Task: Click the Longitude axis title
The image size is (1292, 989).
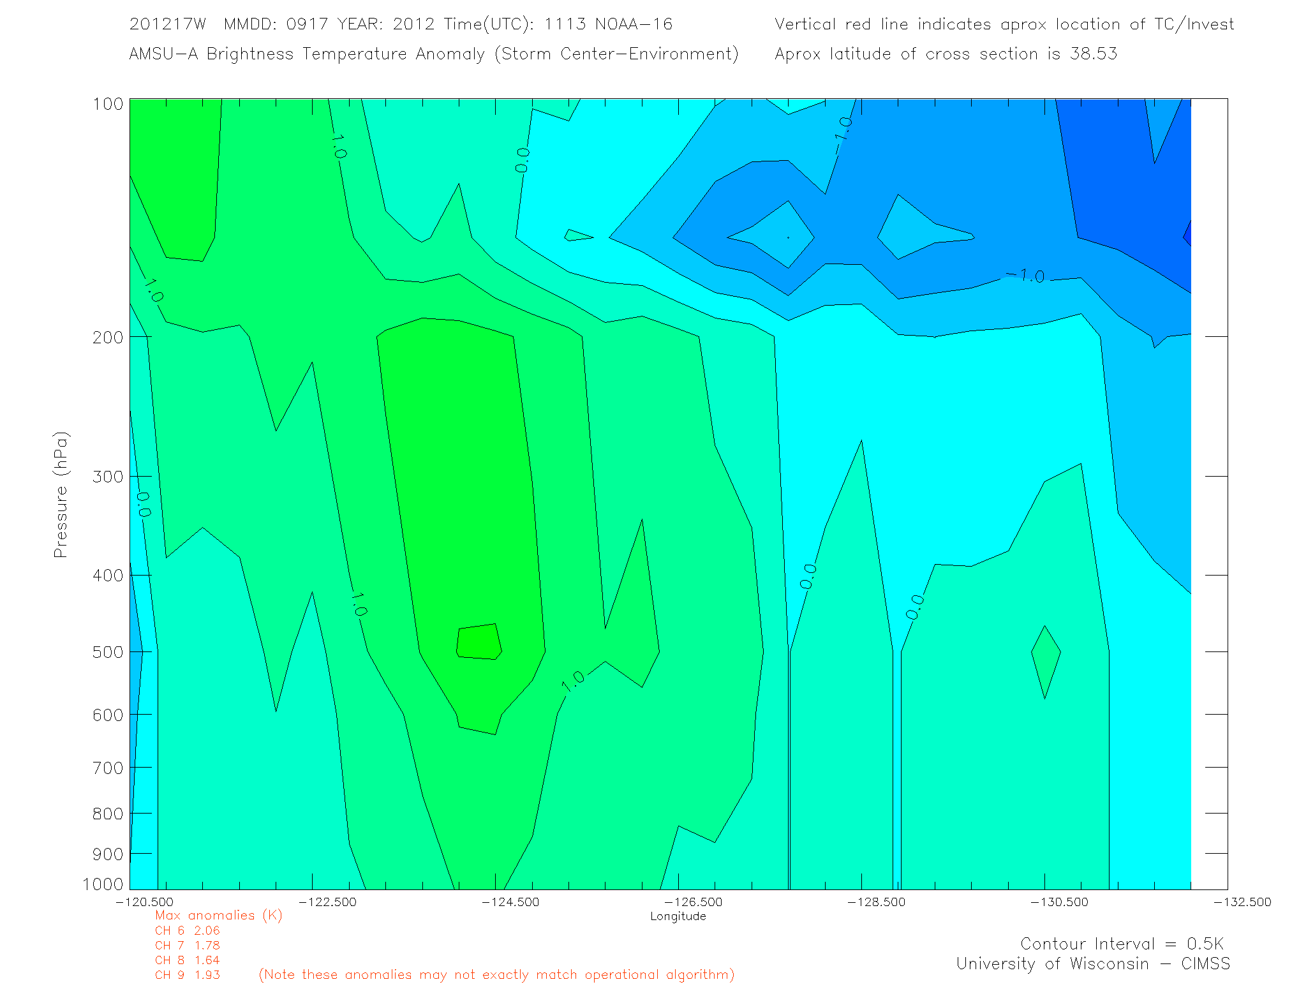Action: point(678,916)
